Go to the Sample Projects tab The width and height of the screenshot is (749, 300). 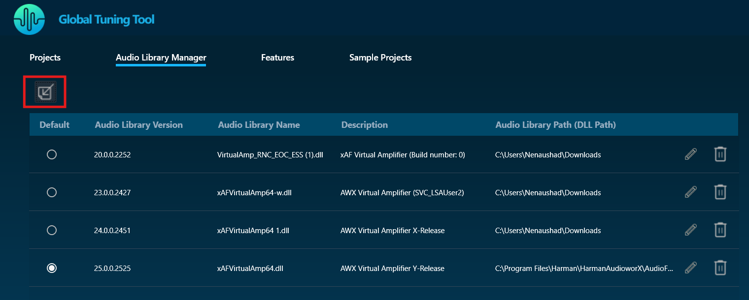(x=380, y=58)
